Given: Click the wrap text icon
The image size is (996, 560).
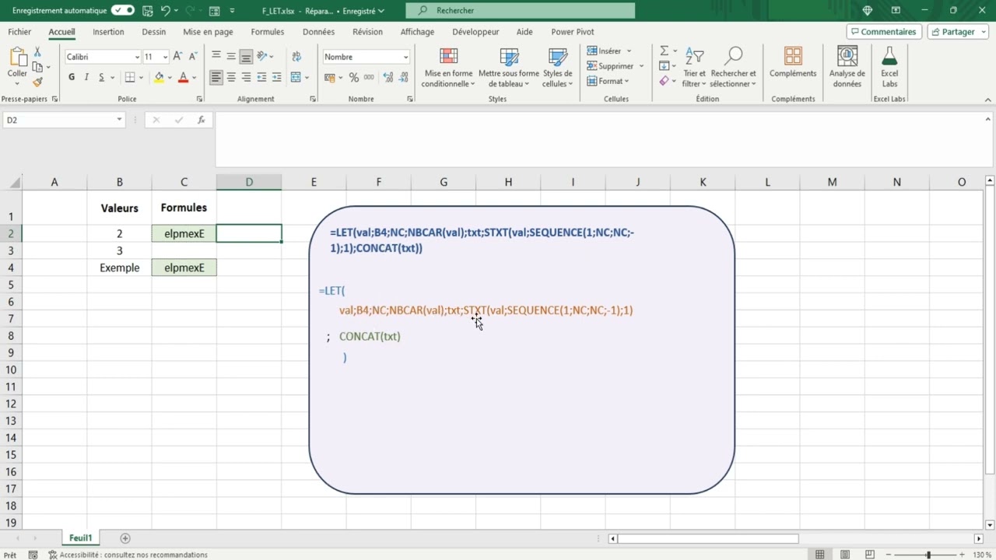Looking at the screenshot, I should click(x=296, y=57).
